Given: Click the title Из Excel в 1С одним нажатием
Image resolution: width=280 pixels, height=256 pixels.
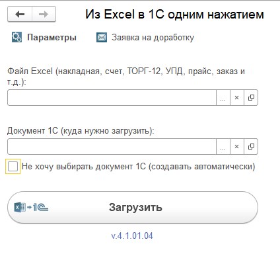Looking at the screenshot, I should pos(174,15).
